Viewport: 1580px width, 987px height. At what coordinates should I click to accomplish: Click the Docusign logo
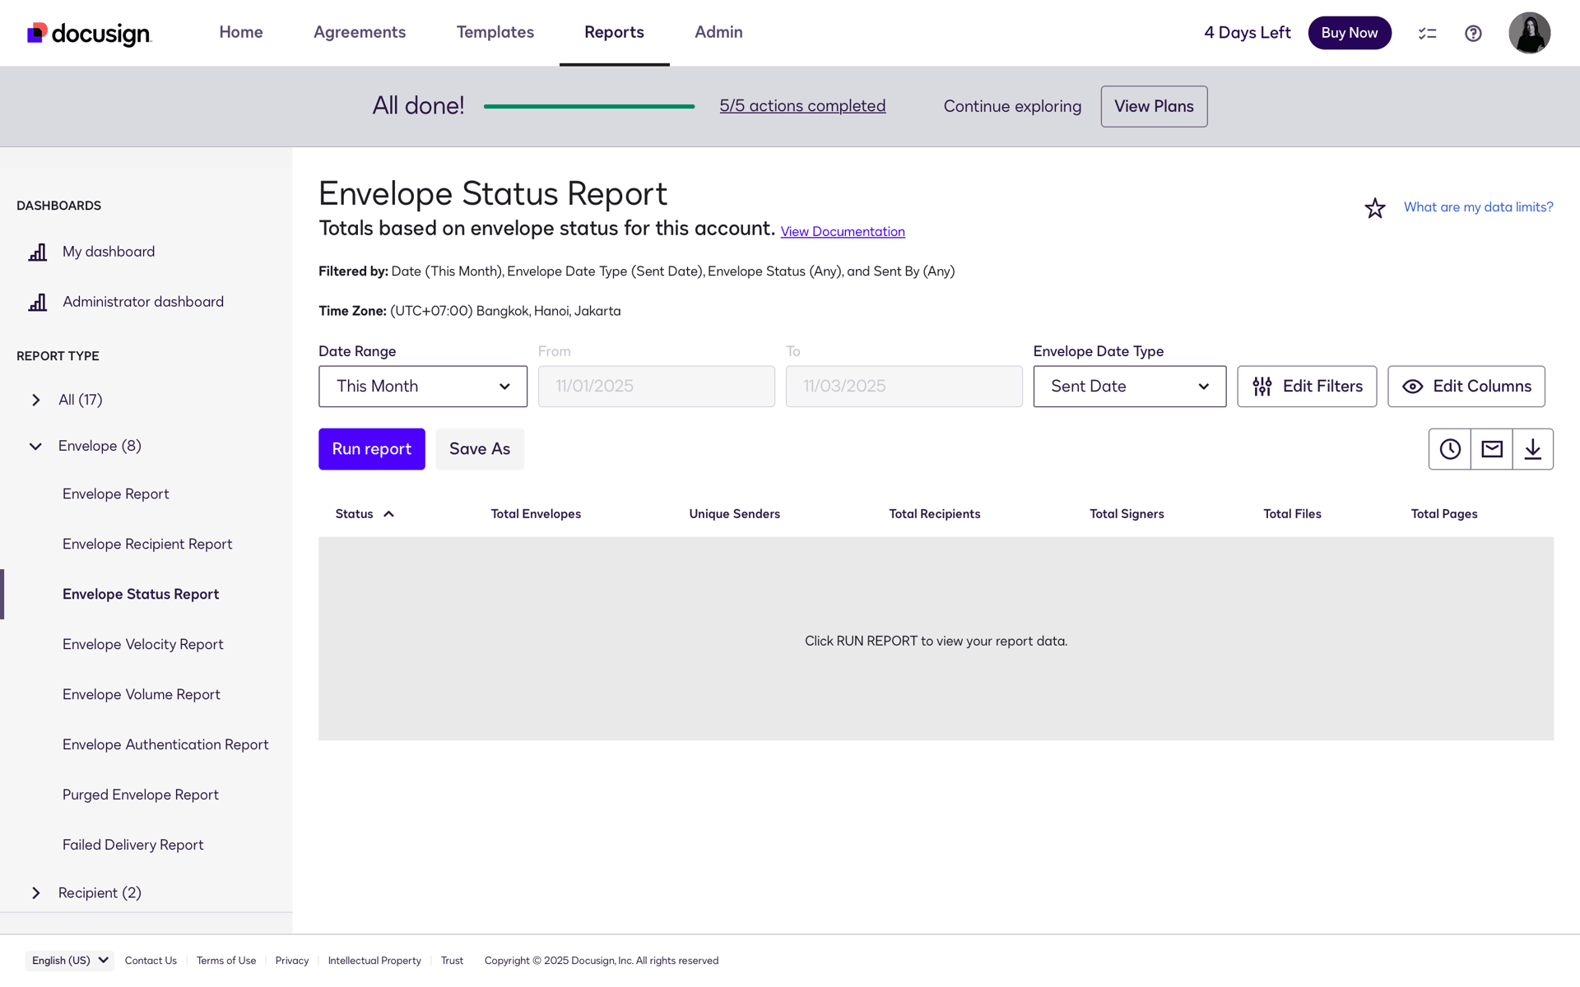[89, 33]
